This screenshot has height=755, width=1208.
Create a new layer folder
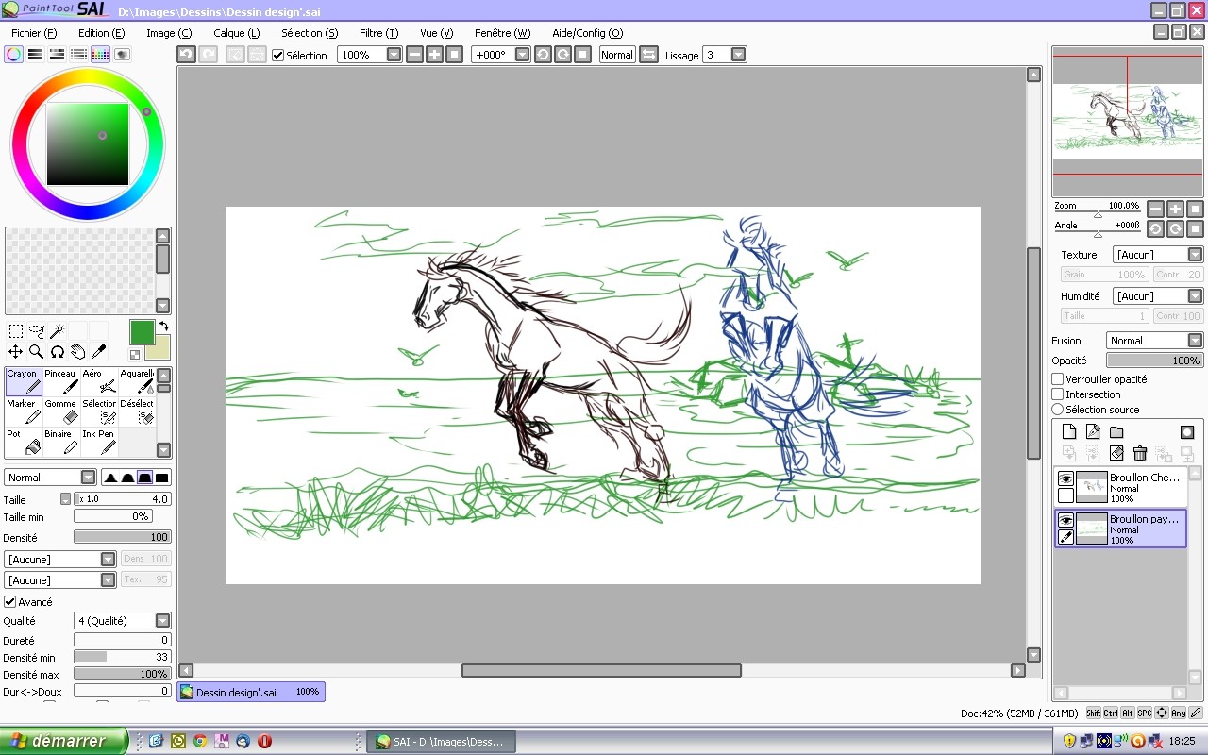(1116, 432)
